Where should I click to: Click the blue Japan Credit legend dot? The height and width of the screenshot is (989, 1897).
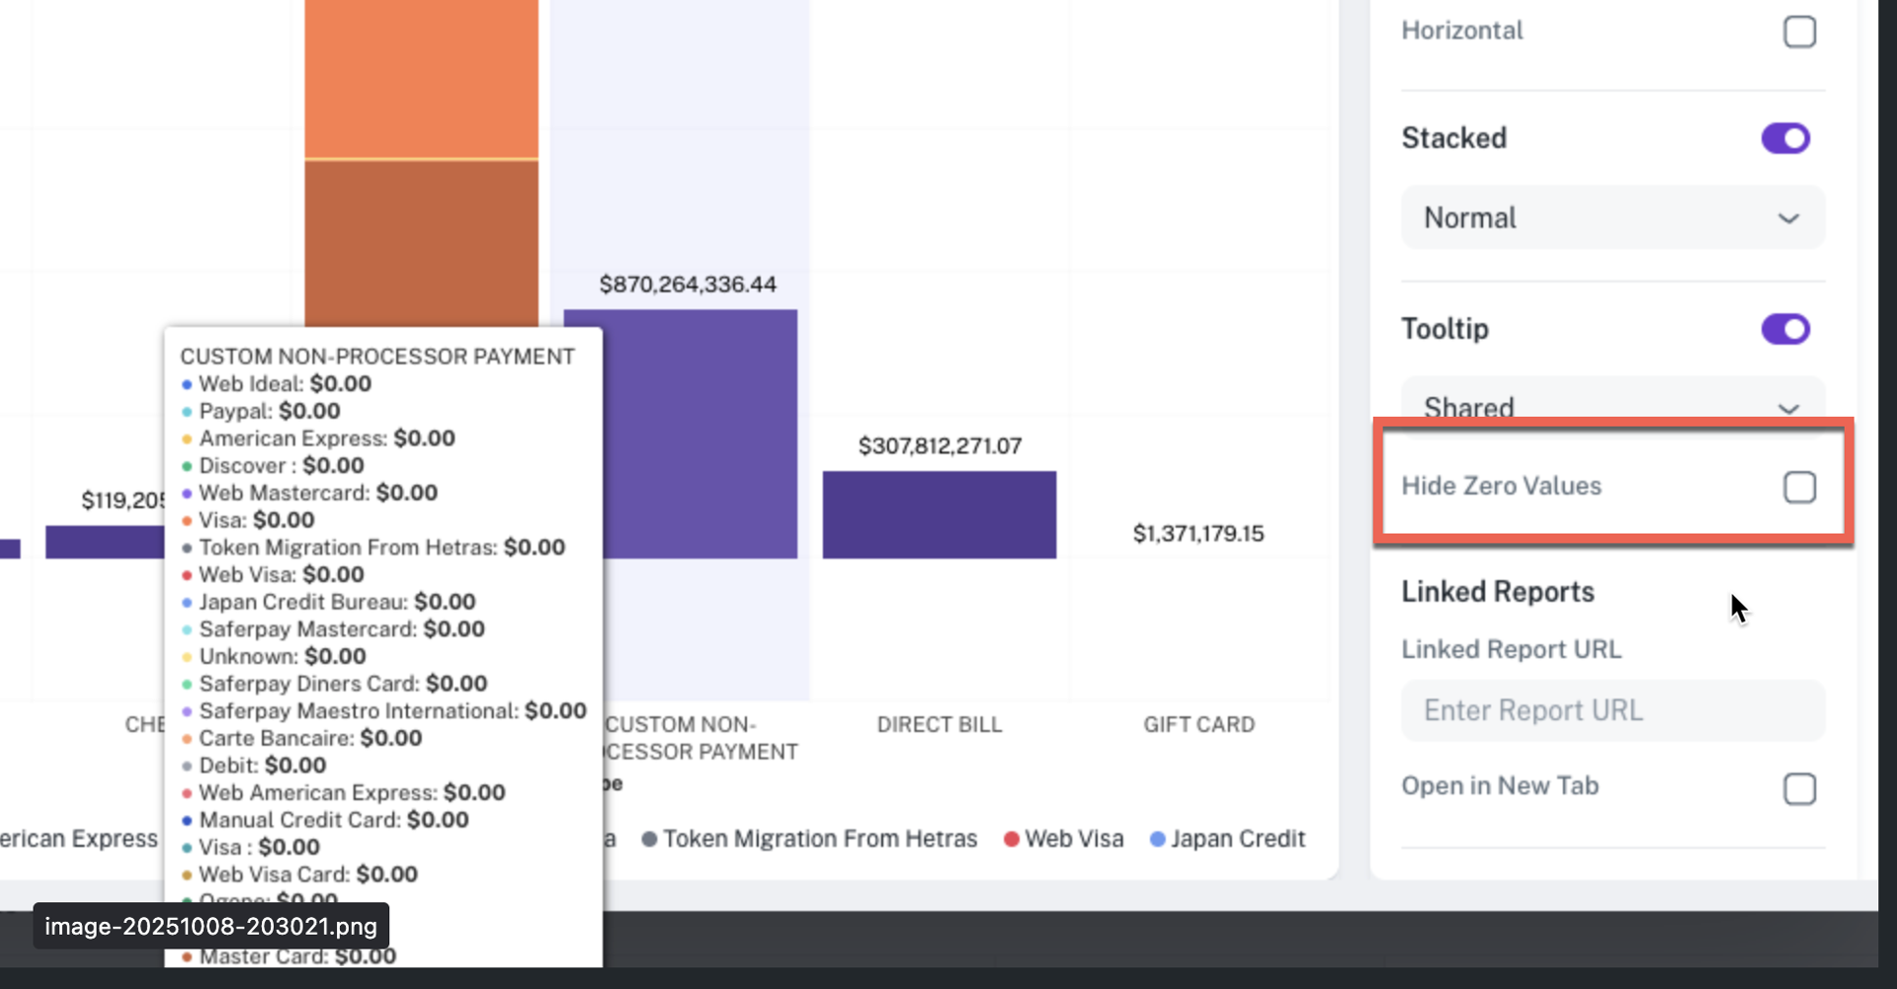pos(1158,840)
